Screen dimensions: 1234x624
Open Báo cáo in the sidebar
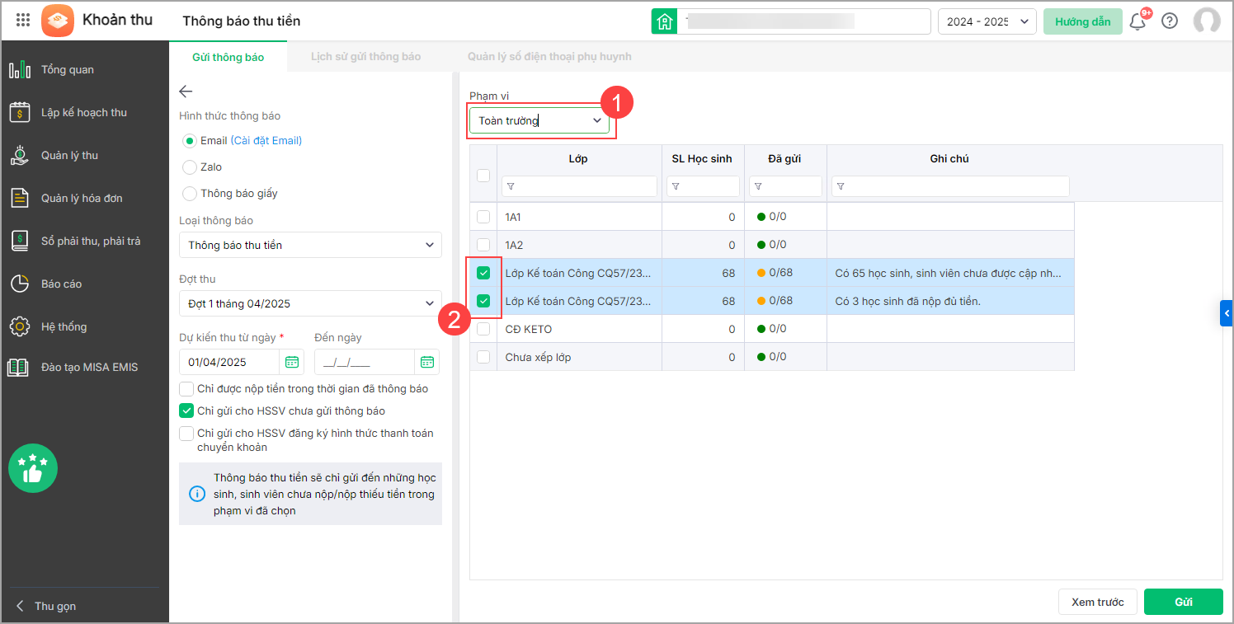tap(84, 284)
